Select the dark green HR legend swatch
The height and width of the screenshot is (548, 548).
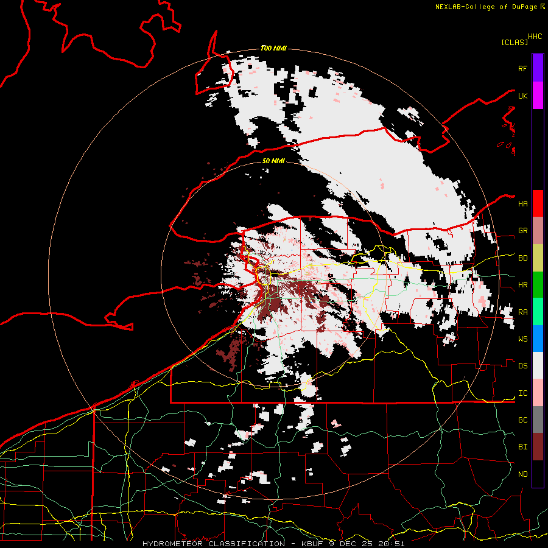538,285
